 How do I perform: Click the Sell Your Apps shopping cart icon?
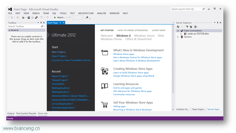pyautogui.click(x=105, y=105)
